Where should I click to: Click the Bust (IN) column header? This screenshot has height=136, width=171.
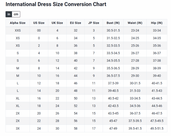[113, 23]
